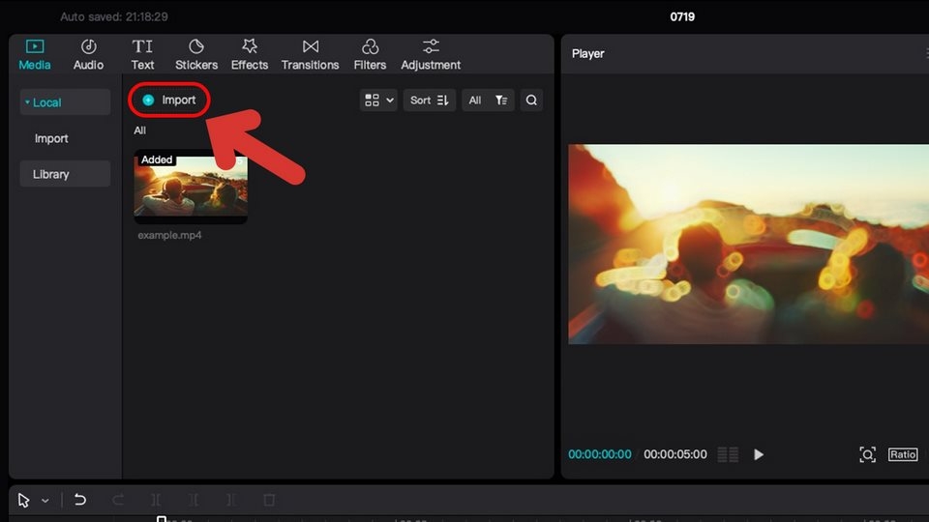
Task: Open the Sort options menu
Action: coord(430,100)
